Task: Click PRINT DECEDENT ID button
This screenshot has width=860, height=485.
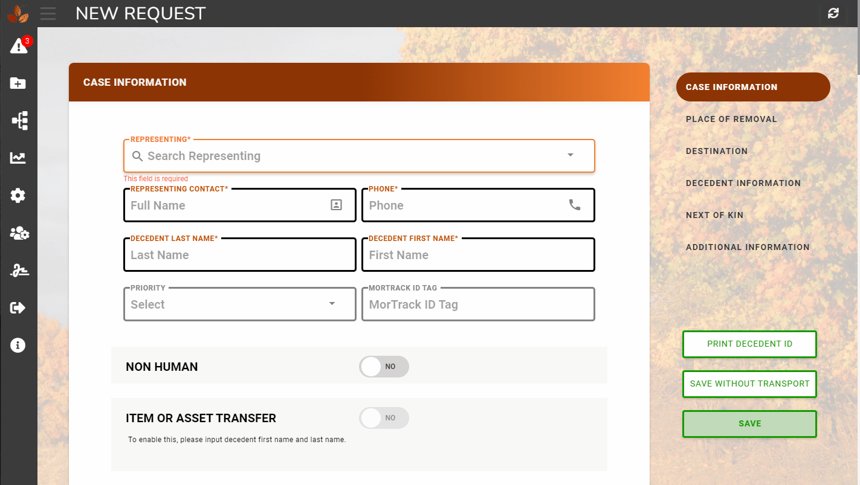Action: (x=749, y=344)
